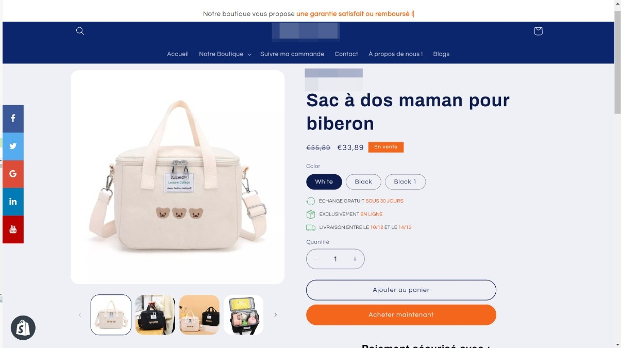
Task: Select the White color option
Action: point(324,181)
